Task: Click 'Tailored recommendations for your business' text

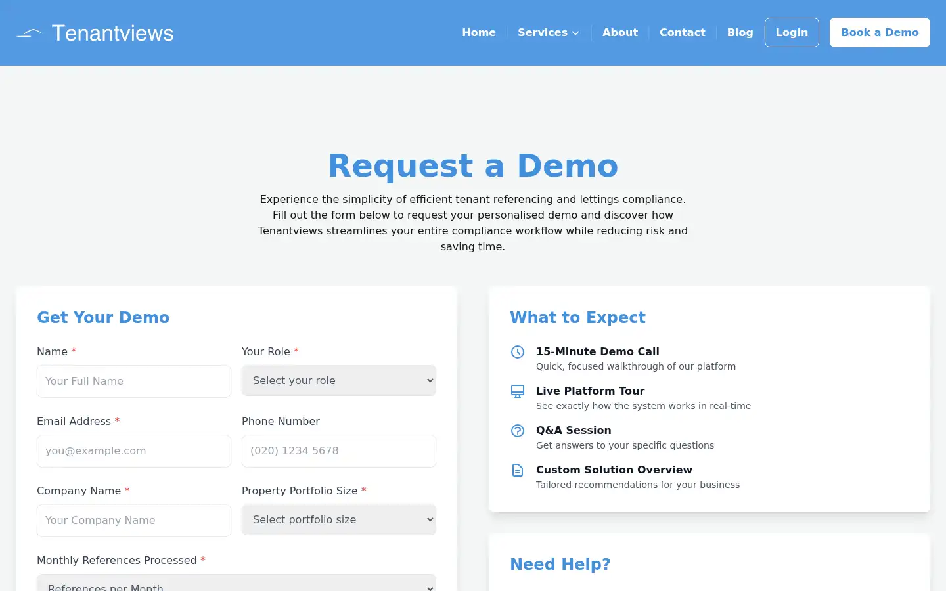Action: click(x=638, y=485)
